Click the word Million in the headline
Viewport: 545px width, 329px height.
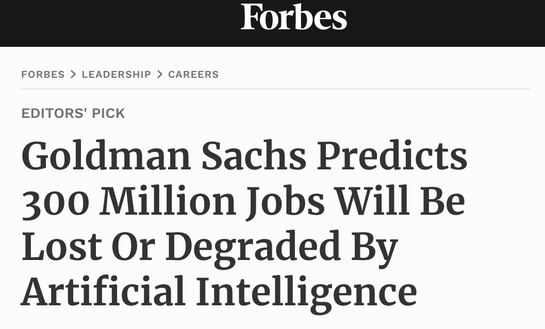pyautogui.click(x=168, y=201)
